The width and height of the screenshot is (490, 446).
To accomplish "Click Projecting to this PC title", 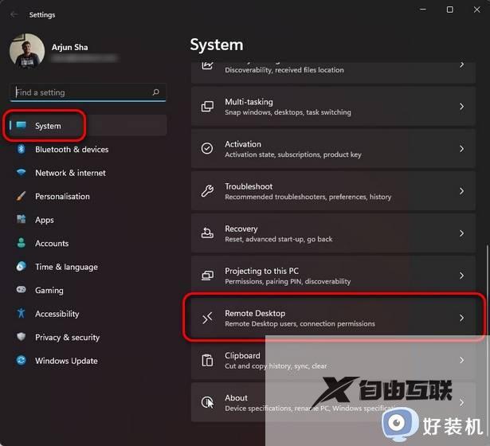I will (x=261, y=271).
